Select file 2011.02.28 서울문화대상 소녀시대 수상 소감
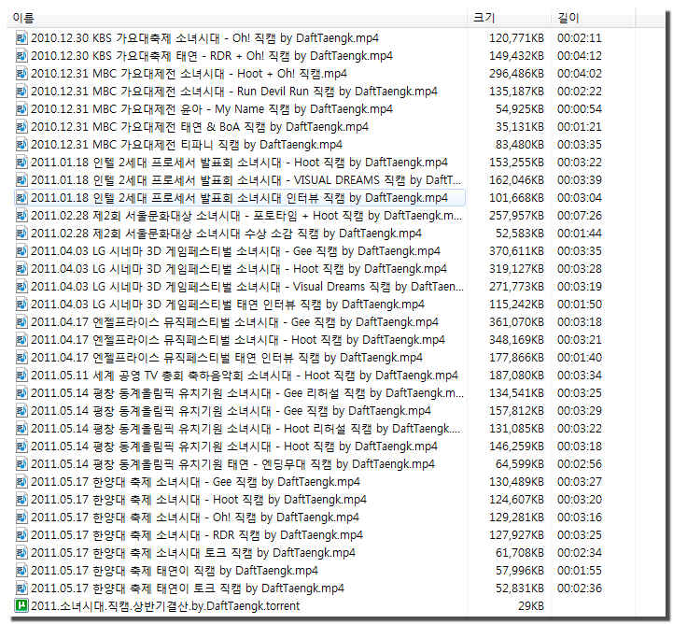Screen dimensions: 673x624 (x=226, y=234)
